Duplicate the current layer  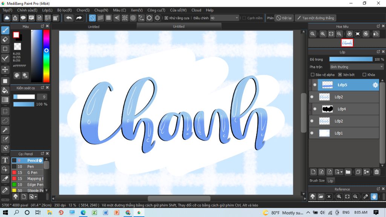coord(358,172)
